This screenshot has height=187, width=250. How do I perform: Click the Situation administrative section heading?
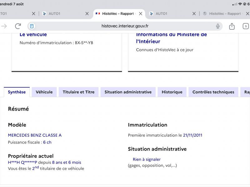coord(157,149)
